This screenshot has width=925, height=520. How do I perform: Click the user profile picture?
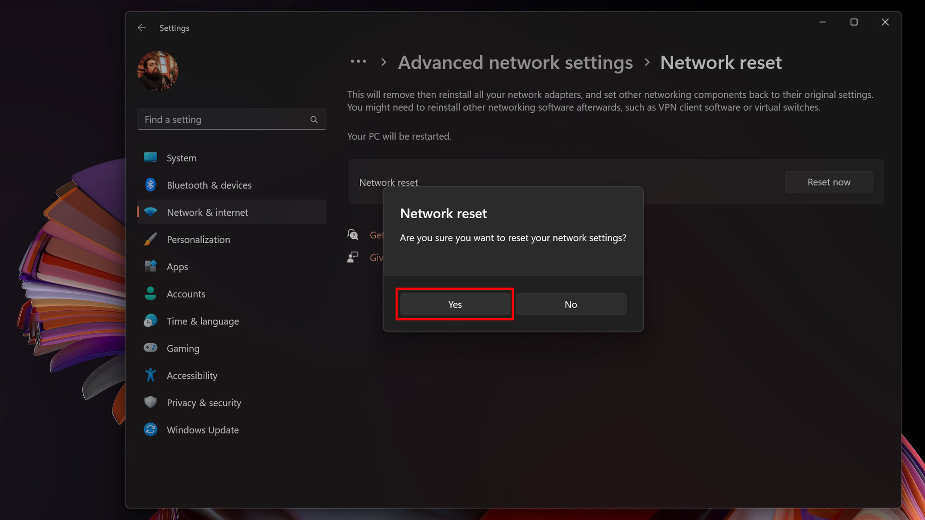pyautogui.click(x=158, y=71)
